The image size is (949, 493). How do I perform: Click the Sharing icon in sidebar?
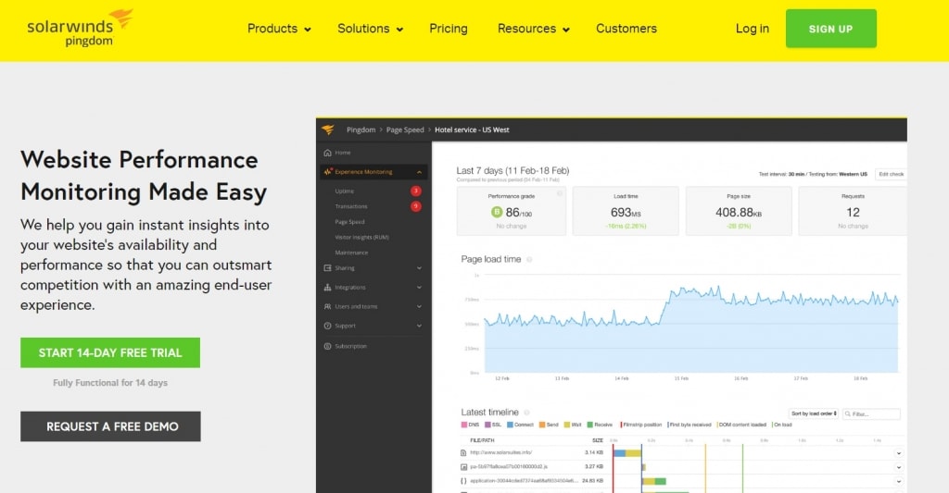tap(327, 267)
